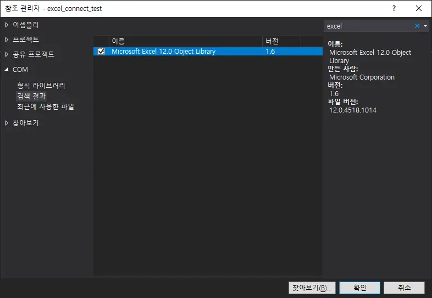Image resolution: width=432 pixels, height=298 pixels.
Task: Click the excel search input field
Action: 369,26
